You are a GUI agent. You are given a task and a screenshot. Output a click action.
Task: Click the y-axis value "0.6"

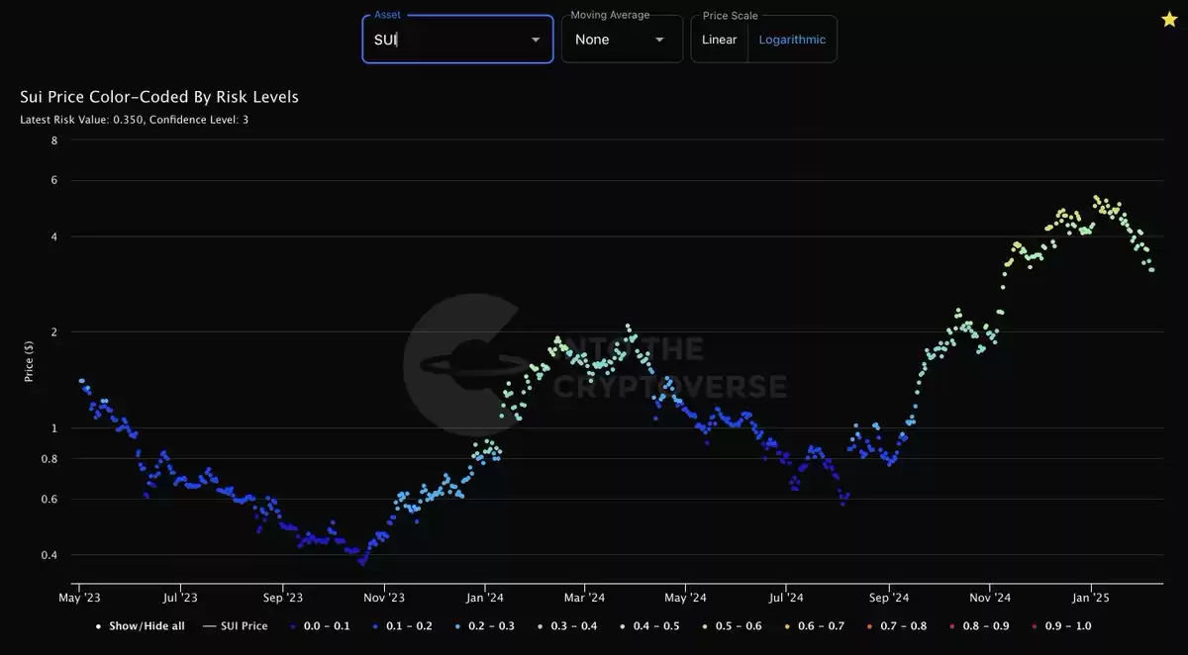tap(51, 500)
